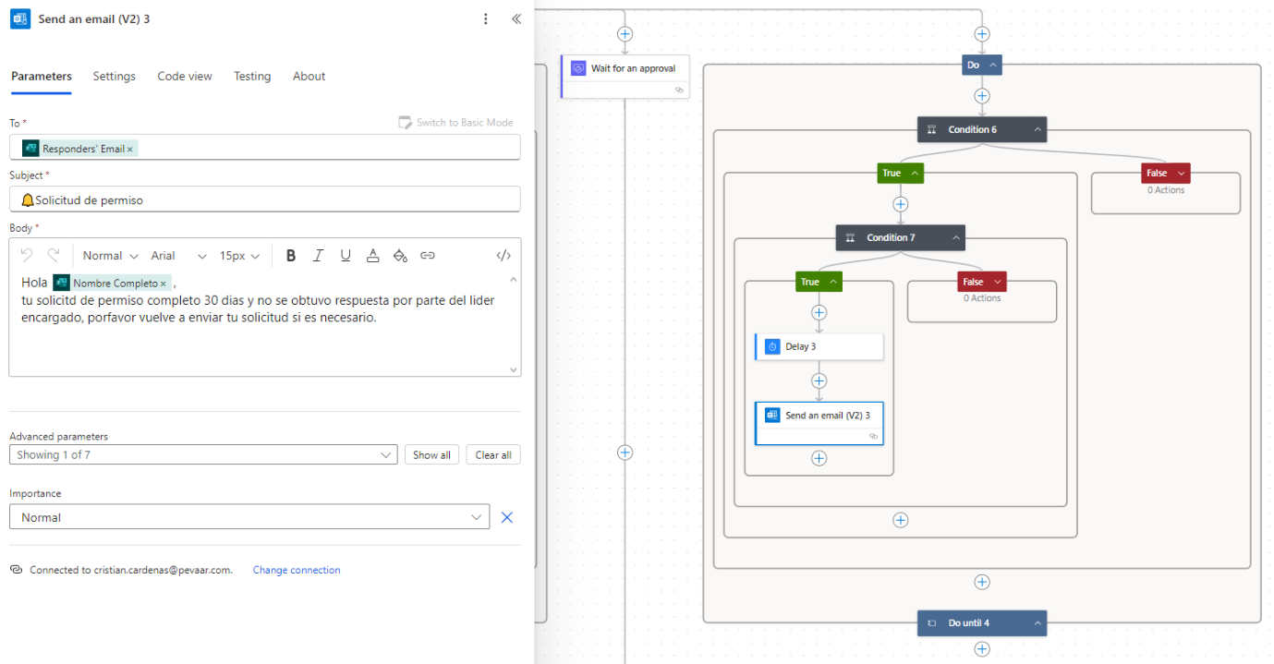This screenshot has width=1274, height=664.
Task: Open the three-dot more options menu
Action: coord(486,18)
